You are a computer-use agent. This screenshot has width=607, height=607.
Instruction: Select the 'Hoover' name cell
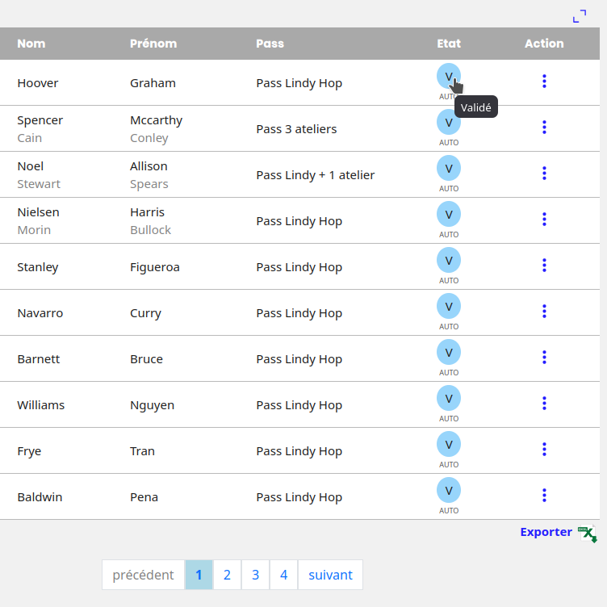click(38, 83)
